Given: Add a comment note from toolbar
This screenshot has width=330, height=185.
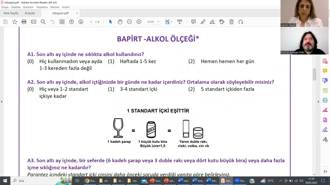Looking at the screenshot, I should point(193,22).
